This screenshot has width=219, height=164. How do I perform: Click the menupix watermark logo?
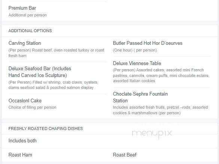point(152,133)
